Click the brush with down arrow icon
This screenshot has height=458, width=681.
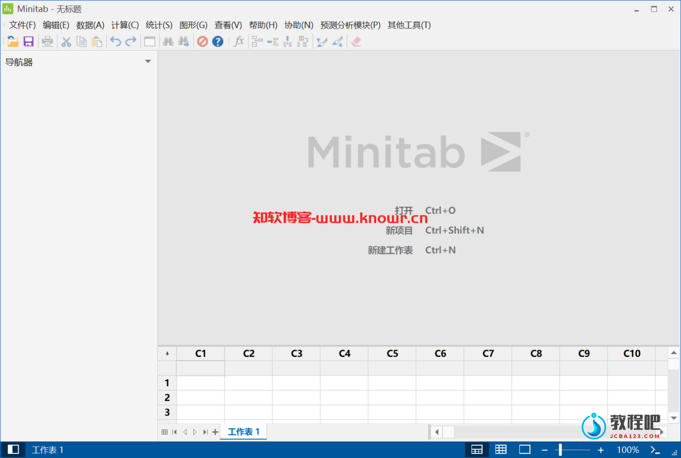pos(337,41)
